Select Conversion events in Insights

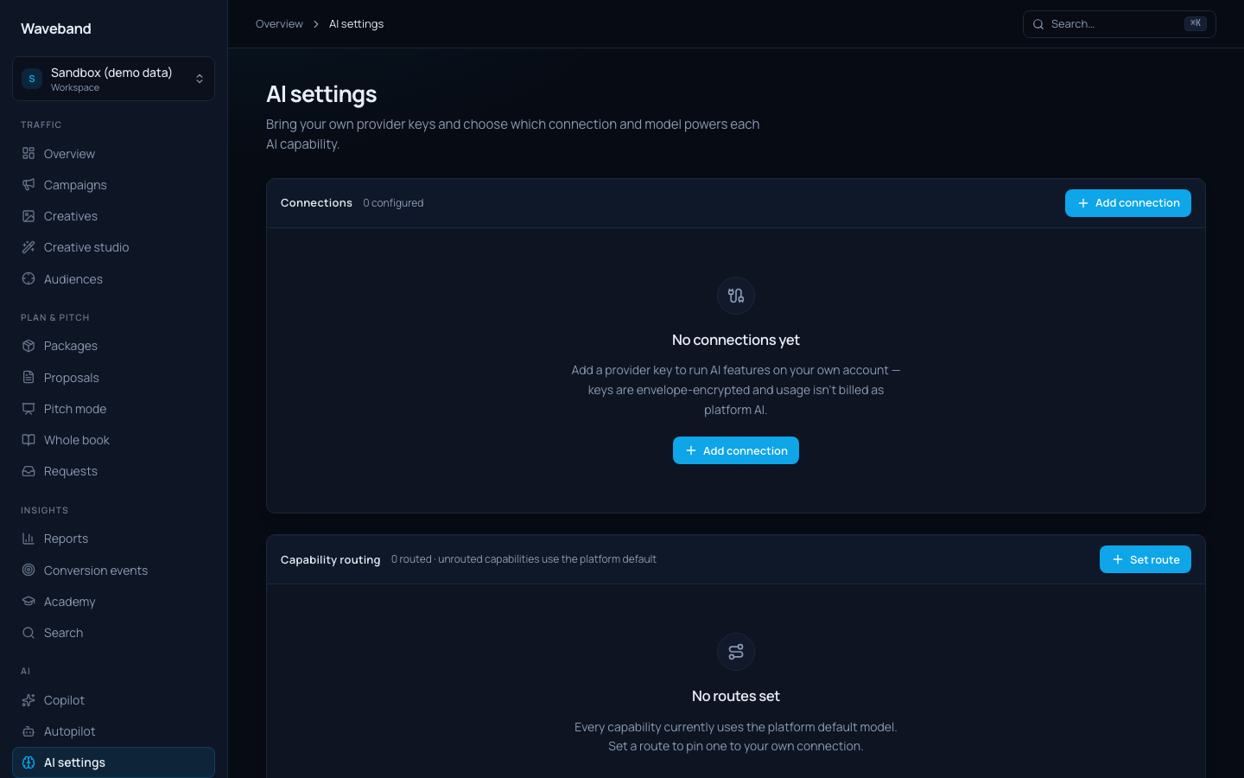tap(113, 571)
